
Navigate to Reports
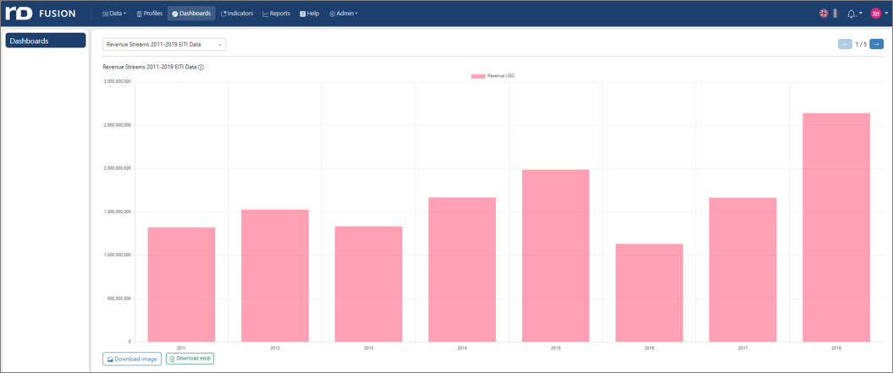coord(276,13)
